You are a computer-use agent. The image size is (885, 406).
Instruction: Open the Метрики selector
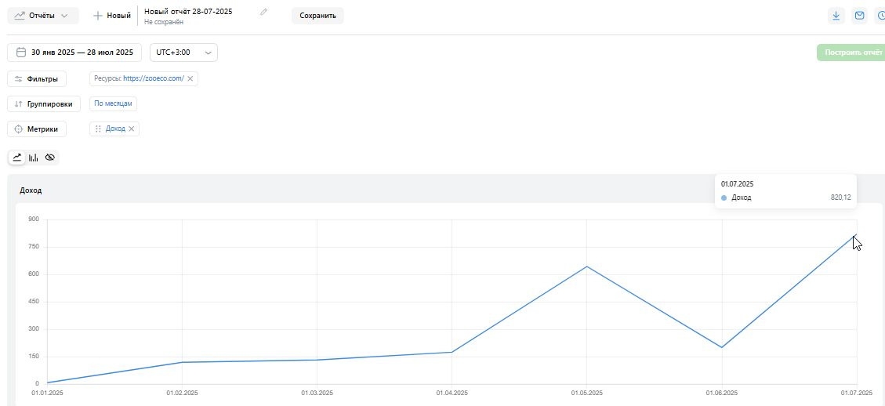[37, 129]
